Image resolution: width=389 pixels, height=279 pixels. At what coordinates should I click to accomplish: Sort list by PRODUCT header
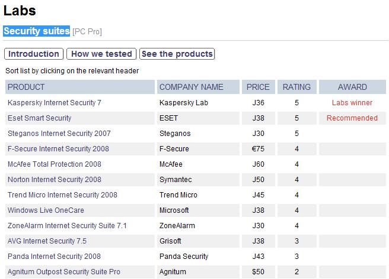point(26,87)
